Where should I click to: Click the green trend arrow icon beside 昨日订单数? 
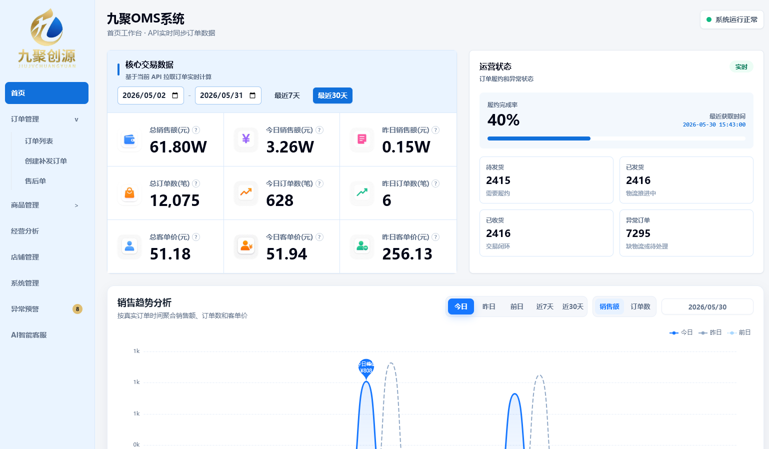point(362,193)
